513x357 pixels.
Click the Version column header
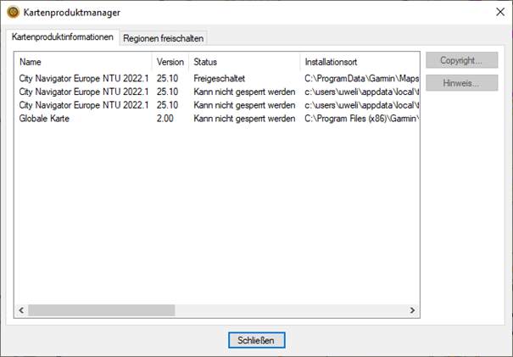(170, 62)
